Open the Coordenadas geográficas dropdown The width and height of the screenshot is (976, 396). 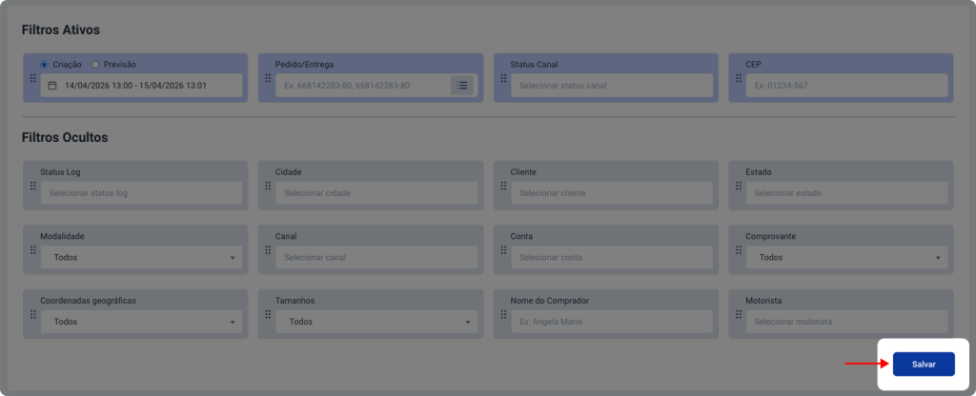141,322
